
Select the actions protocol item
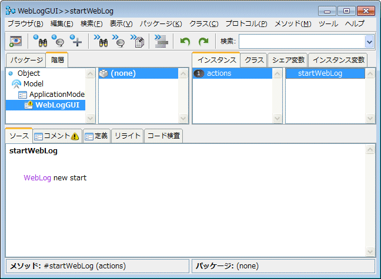click(219, 73)
